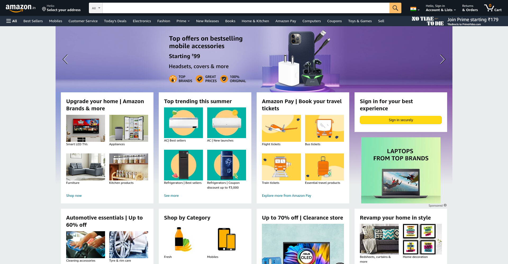Open Computers navigation item
The width and height of the screenshot is (508, 264).
311,21
